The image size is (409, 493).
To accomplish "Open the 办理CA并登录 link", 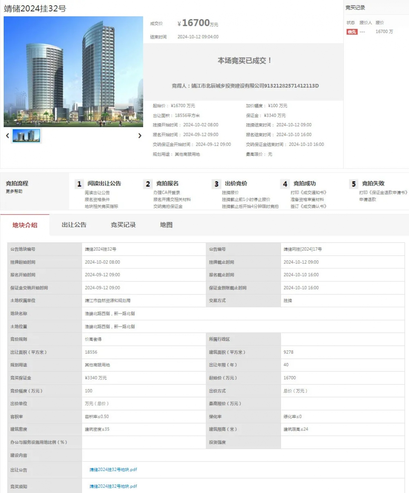I will point(167,193).
